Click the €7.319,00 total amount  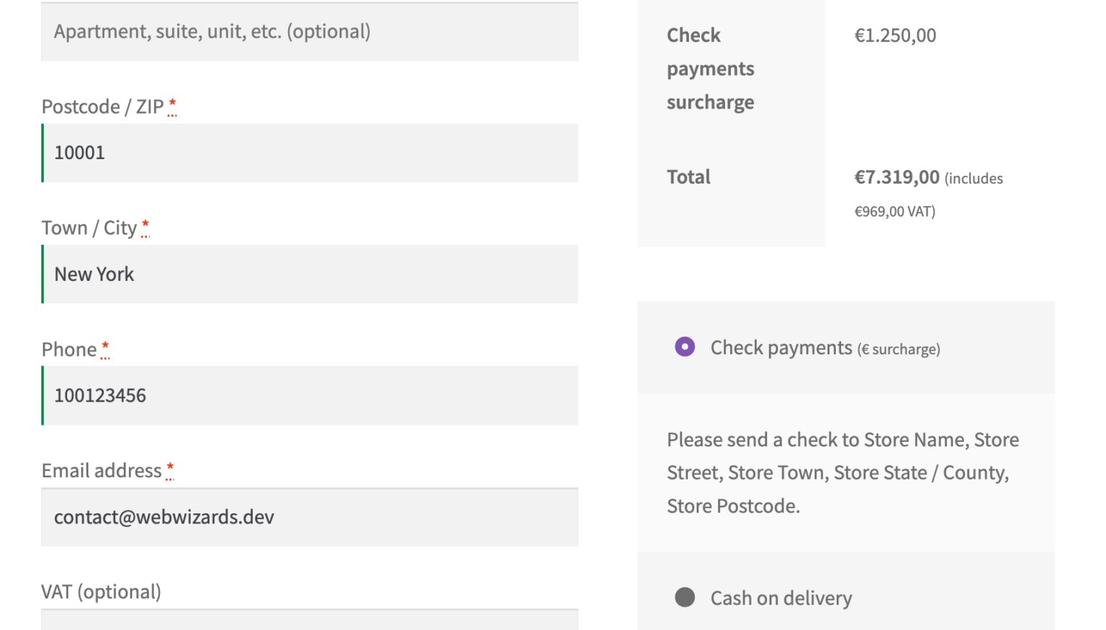pos(896,177)
